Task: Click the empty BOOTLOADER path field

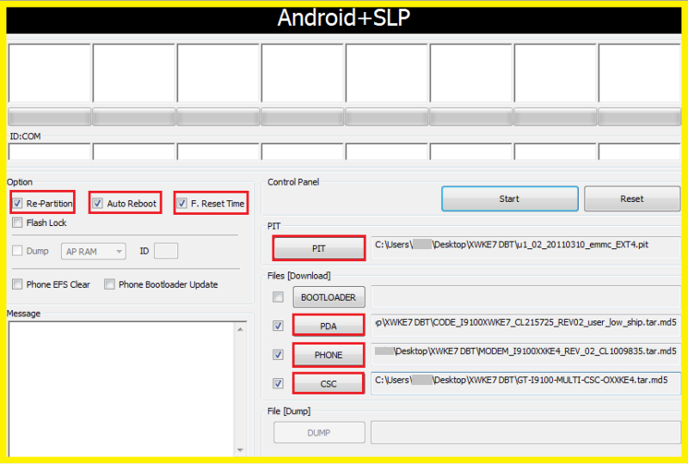Action: tap(525, 297)
